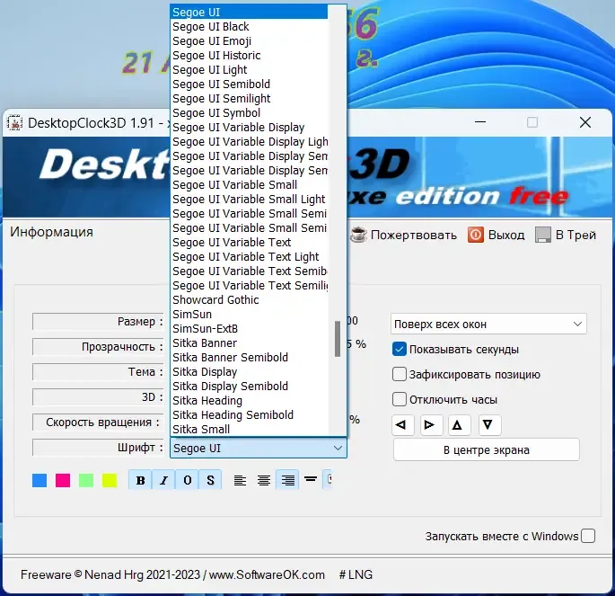This screenshot has height=596, width=615.
Task: Toggle Bold font style button
Action: point(140,480)
